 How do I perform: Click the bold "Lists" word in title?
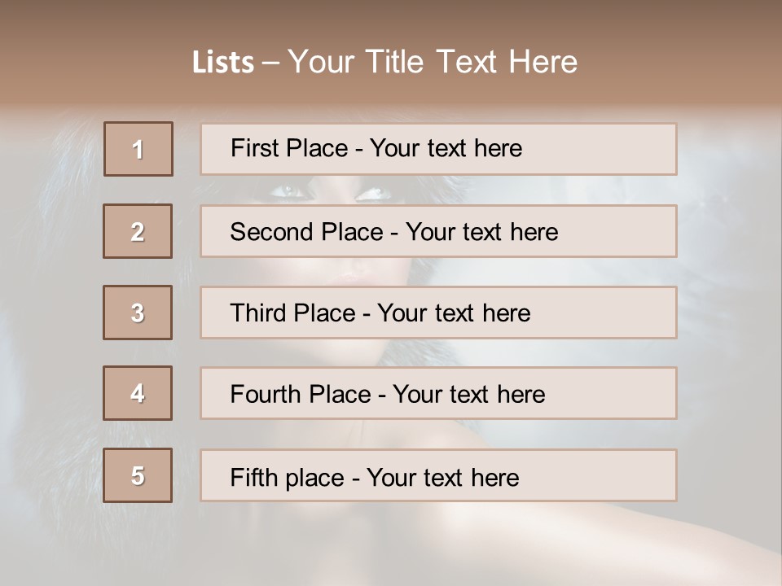[x=222, y=63]
